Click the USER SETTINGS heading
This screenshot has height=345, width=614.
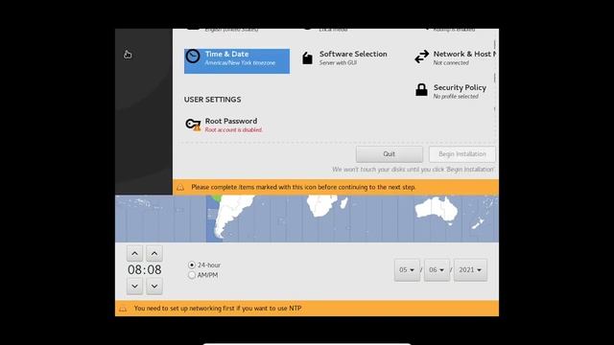[213, 100]
